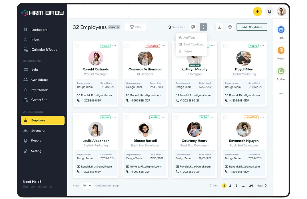Open the Folders icon in right sidebar
307x199 pixels.
tap(281, 71)
